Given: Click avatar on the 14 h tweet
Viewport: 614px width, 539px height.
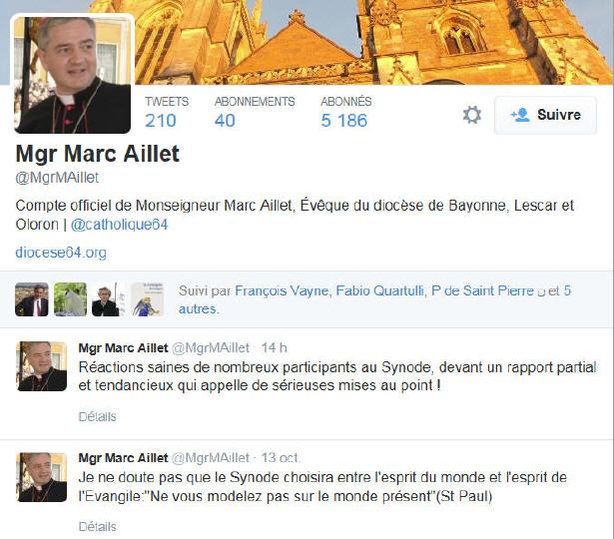Looking at the screenshot, I should click(42, 366).
